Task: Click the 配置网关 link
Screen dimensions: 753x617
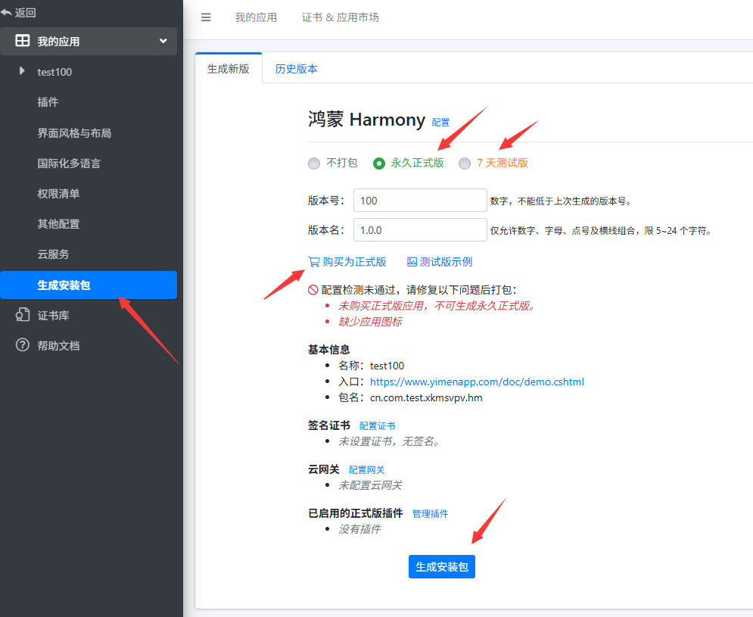Action: pyautogui.click(x=366, y=469)
